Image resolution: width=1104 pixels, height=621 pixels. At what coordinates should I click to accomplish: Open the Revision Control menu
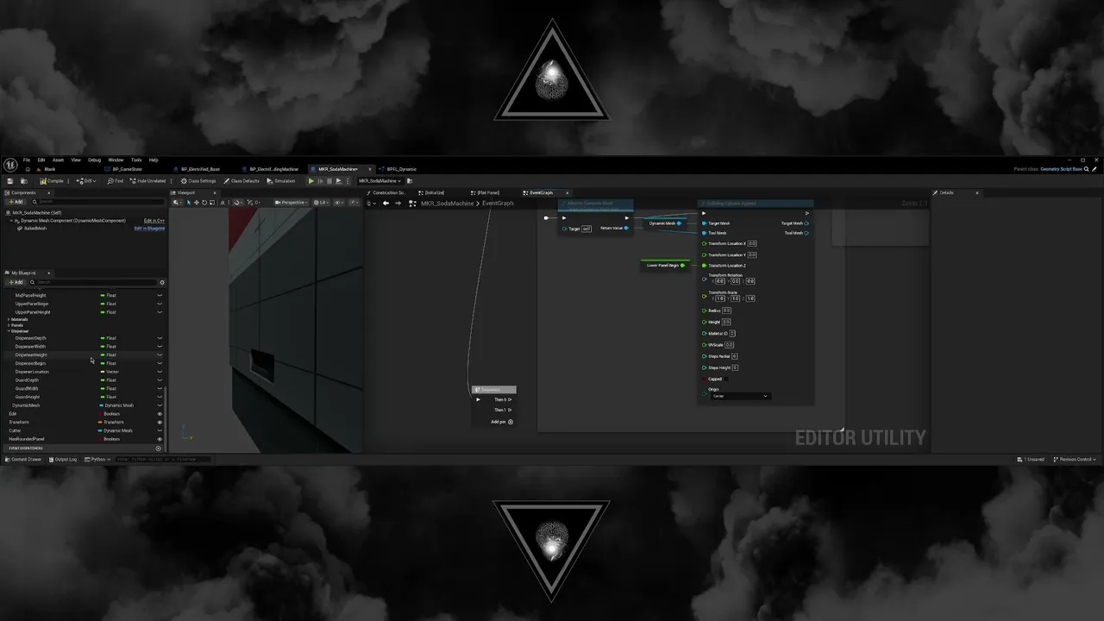click(x=1074, y=459)
